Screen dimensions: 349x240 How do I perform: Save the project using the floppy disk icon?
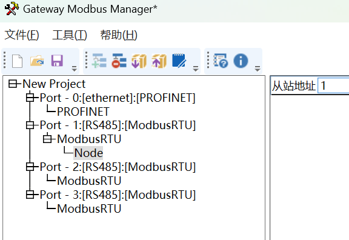pos(57,61)
